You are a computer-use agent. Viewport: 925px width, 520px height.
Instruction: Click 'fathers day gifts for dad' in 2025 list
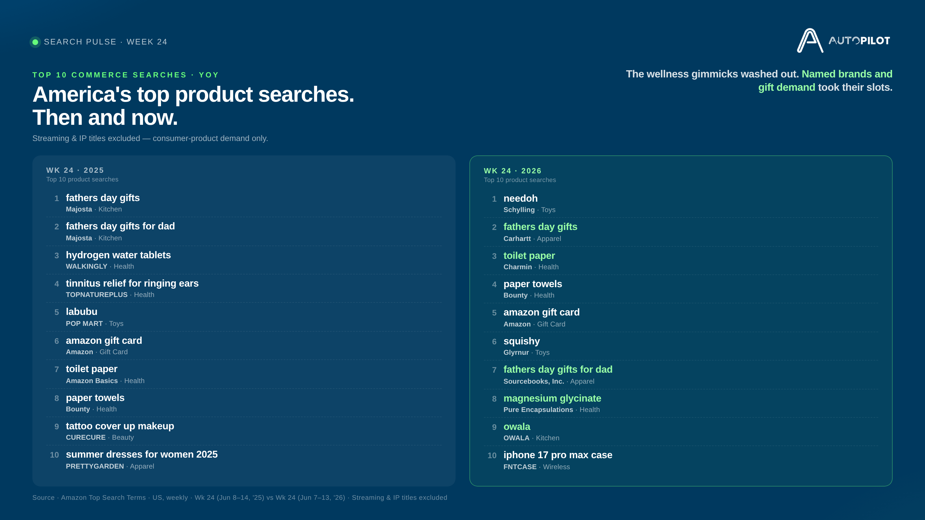pyautogui.click(x=120, y=226)
